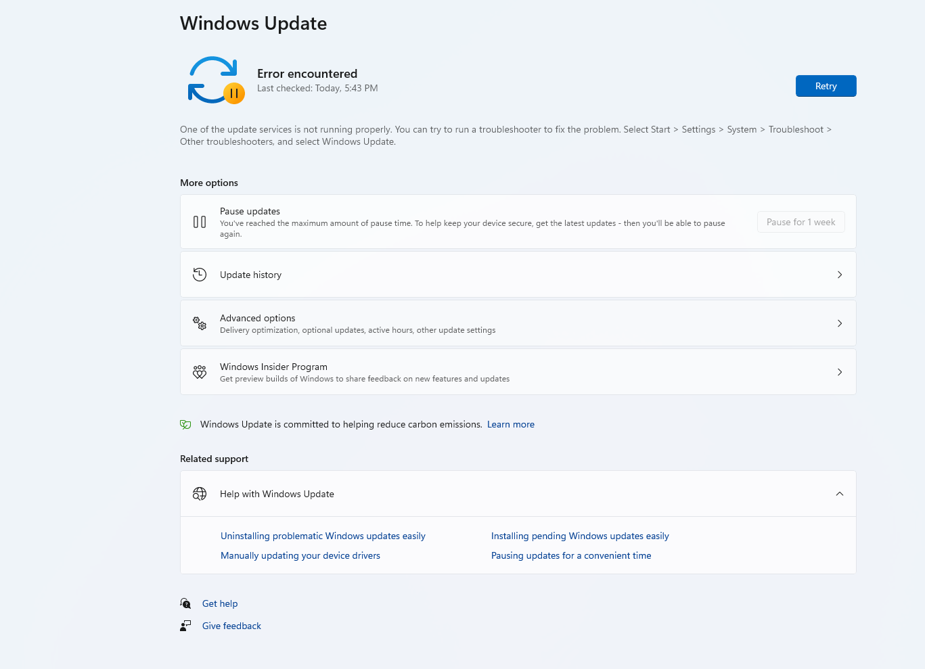The width and height of the screenshot is (925, 669).
Task: Click the Update history clock icon
Action: [x=200, y=275]
